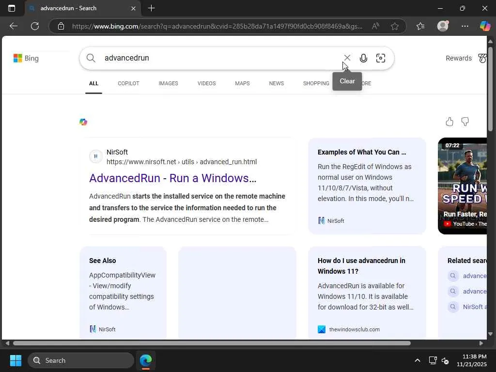Open the Windows Start menu
Viewport: 496px width, 372px height.
(15, 360)
